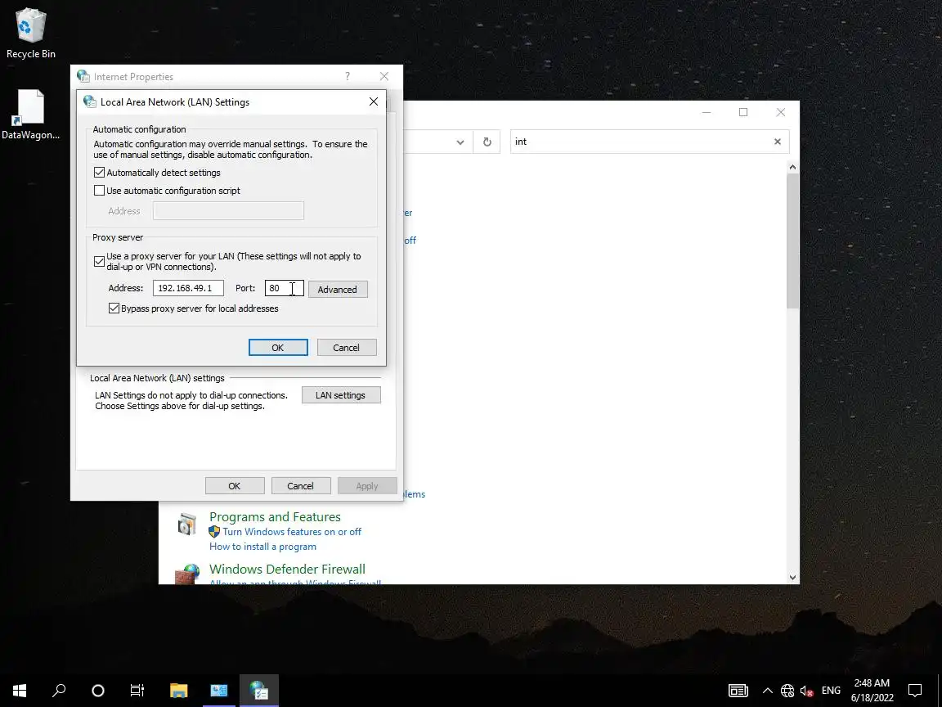Click the proxy Address field 192.168.49.1
The height and width of the screenshot is (707, 942).
pos(188,288)
